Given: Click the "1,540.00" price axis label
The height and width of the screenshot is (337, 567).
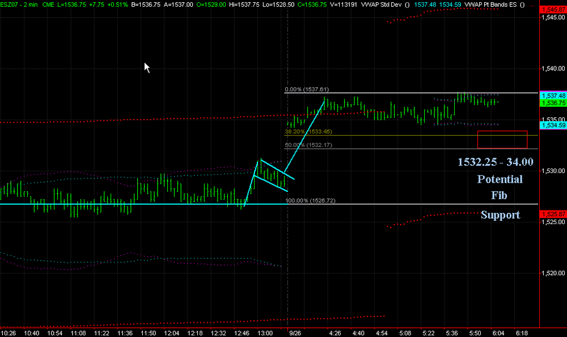Looking at the screenshot, I should (x=553, y=69).
